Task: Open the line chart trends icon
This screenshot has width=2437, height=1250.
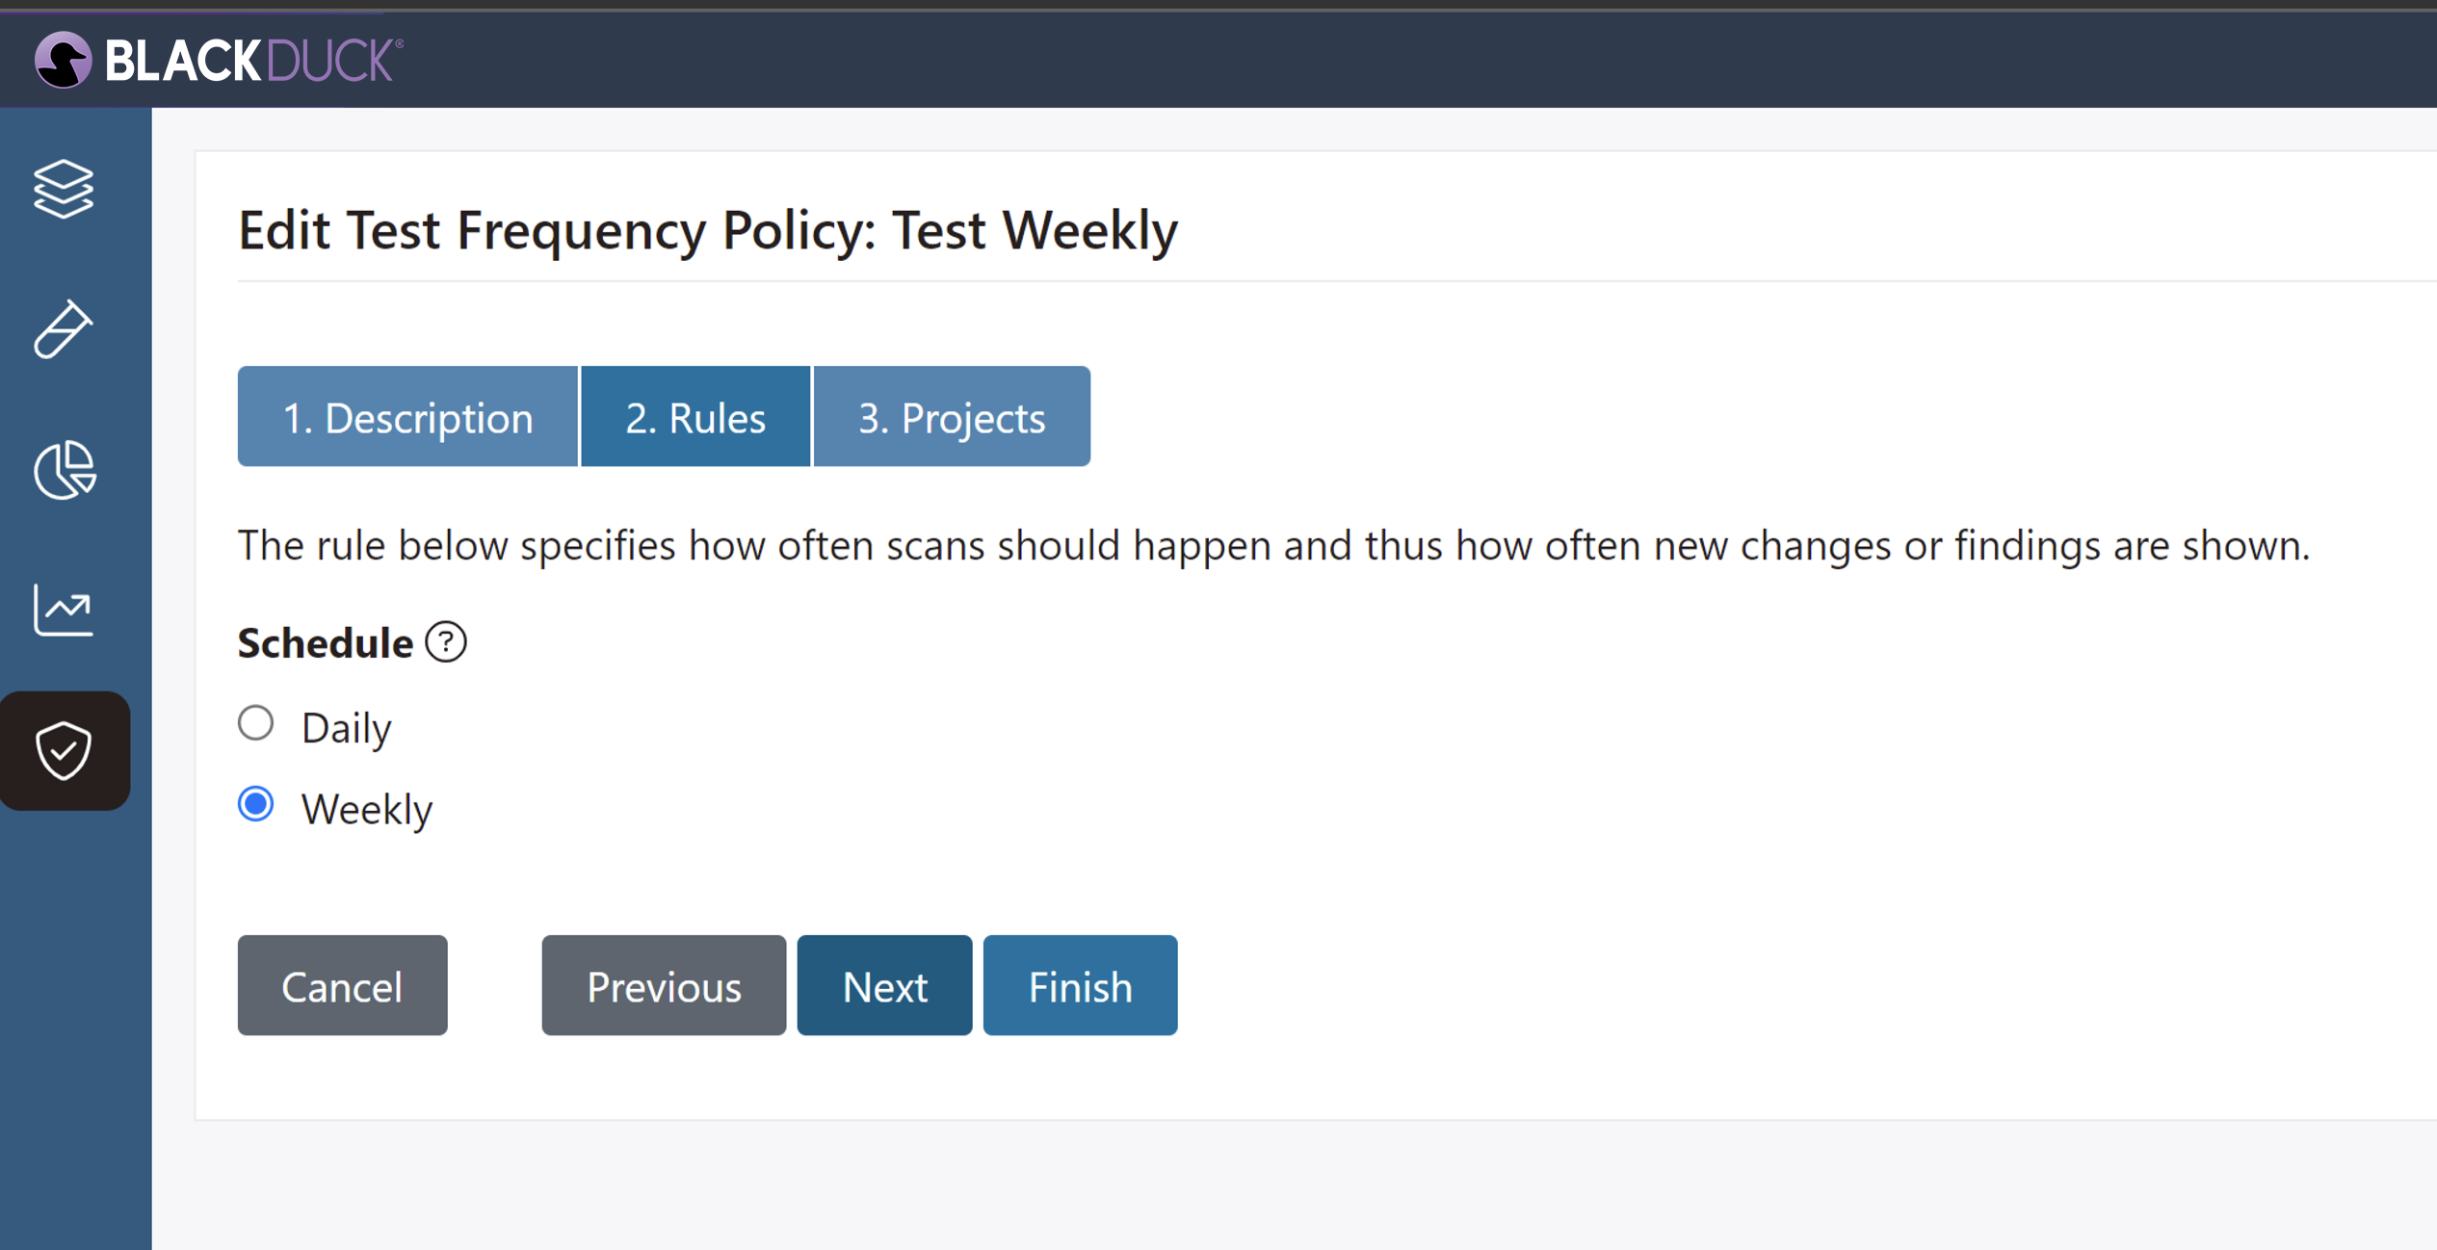Action: [x=64, y=609]
